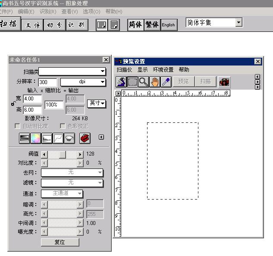Click the 繁体 traditional Chinese button

pos(152,25)
